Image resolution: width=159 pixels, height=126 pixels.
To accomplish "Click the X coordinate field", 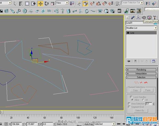I will pyautogui.click(x=16, y=124).
